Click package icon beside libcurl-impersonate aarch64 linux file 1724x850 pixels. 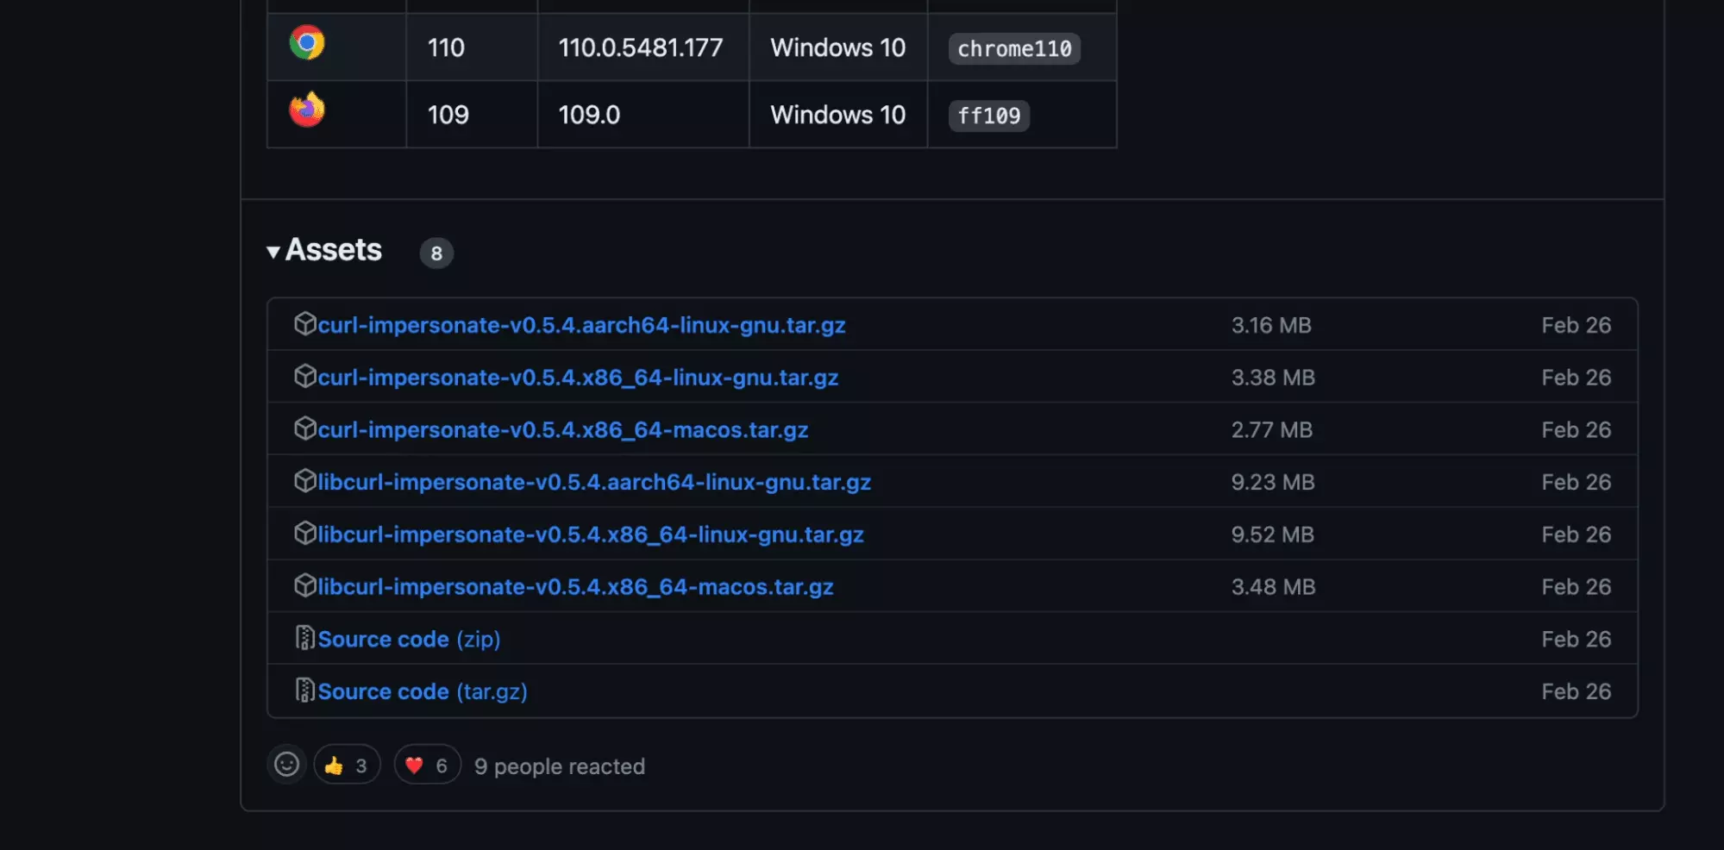point(304,481)
